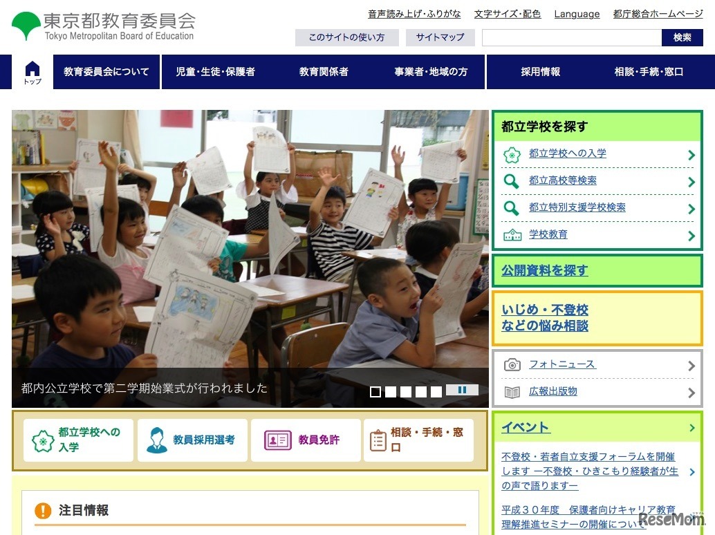Click the いじめ・不登校などの悩み相談 link

546,316
